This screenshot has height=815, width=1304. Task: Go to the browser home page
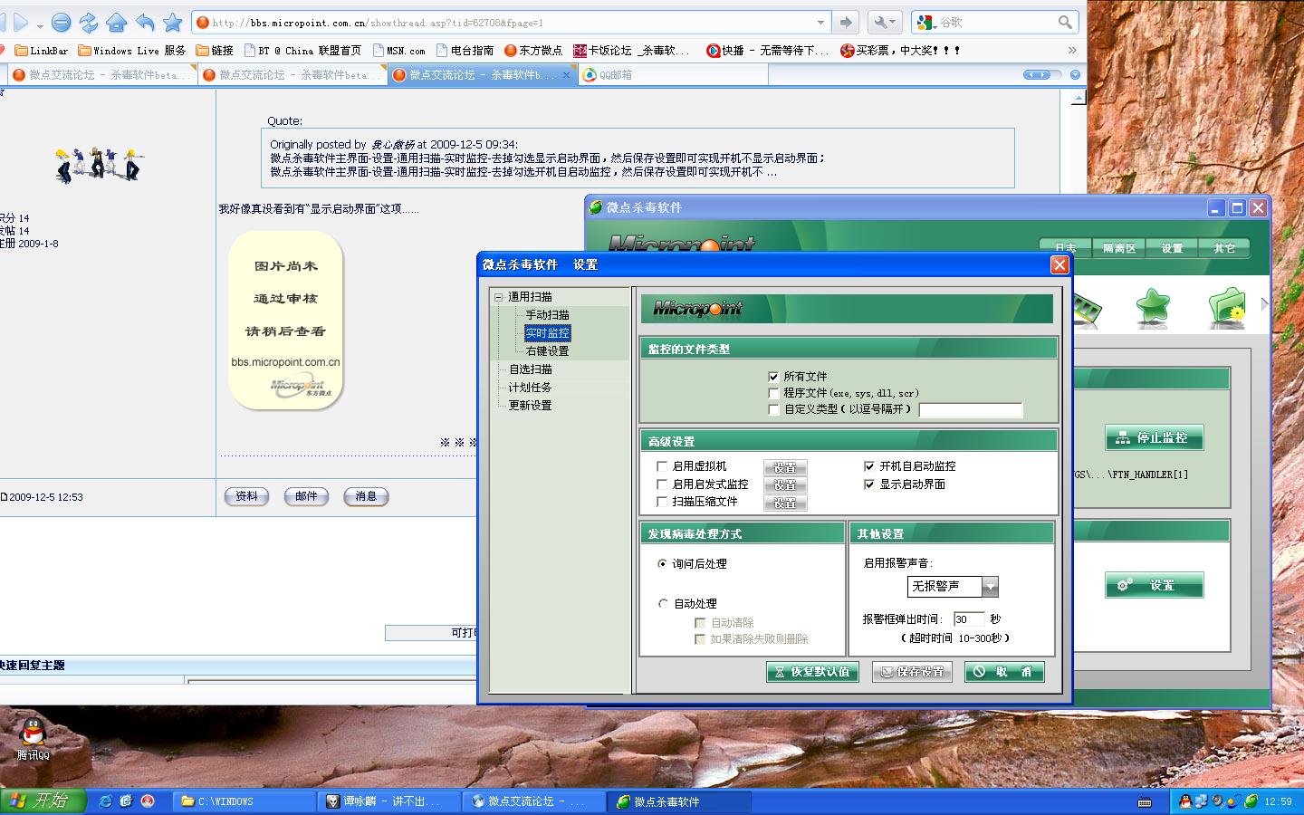pyautogui.click(x=117, y=22)
